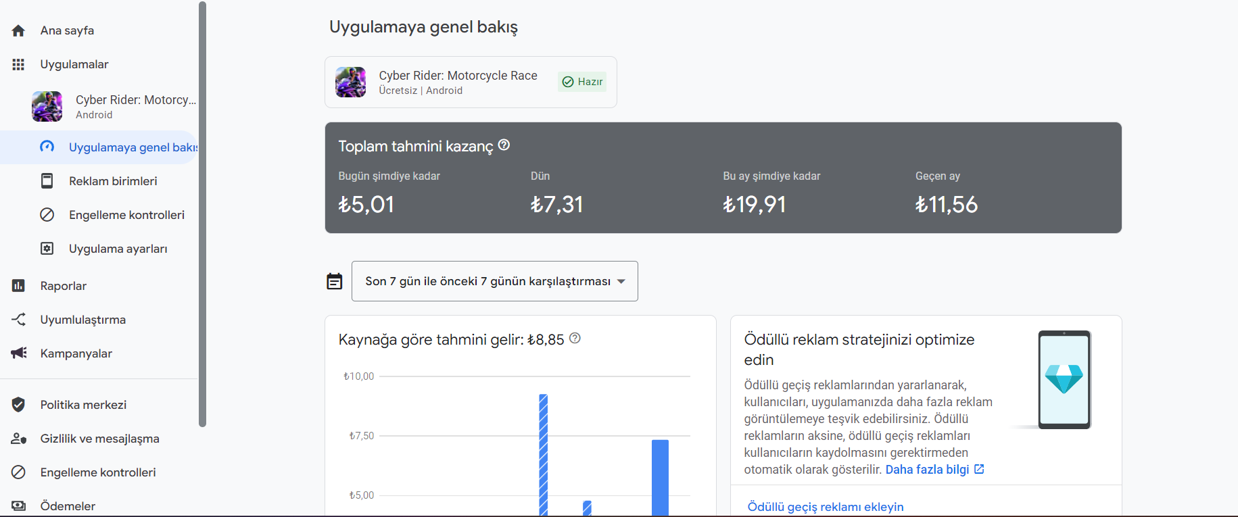This screenshot has width=1238, height=517.
Task: Click Gizlilik ve mesajlaşma person icon
Action: (x=18, y=439)
